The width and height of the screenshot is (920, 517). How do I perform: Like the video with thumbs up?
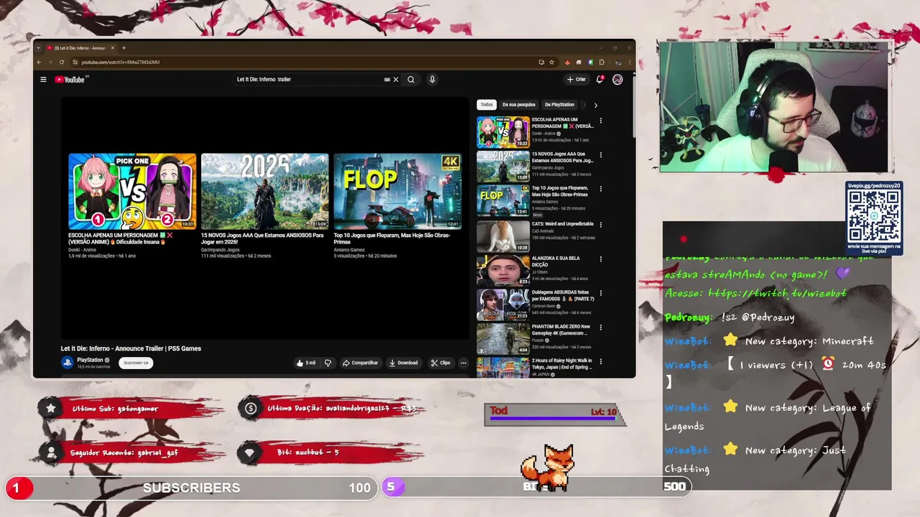pyautogui.click(x=306, y=363)
